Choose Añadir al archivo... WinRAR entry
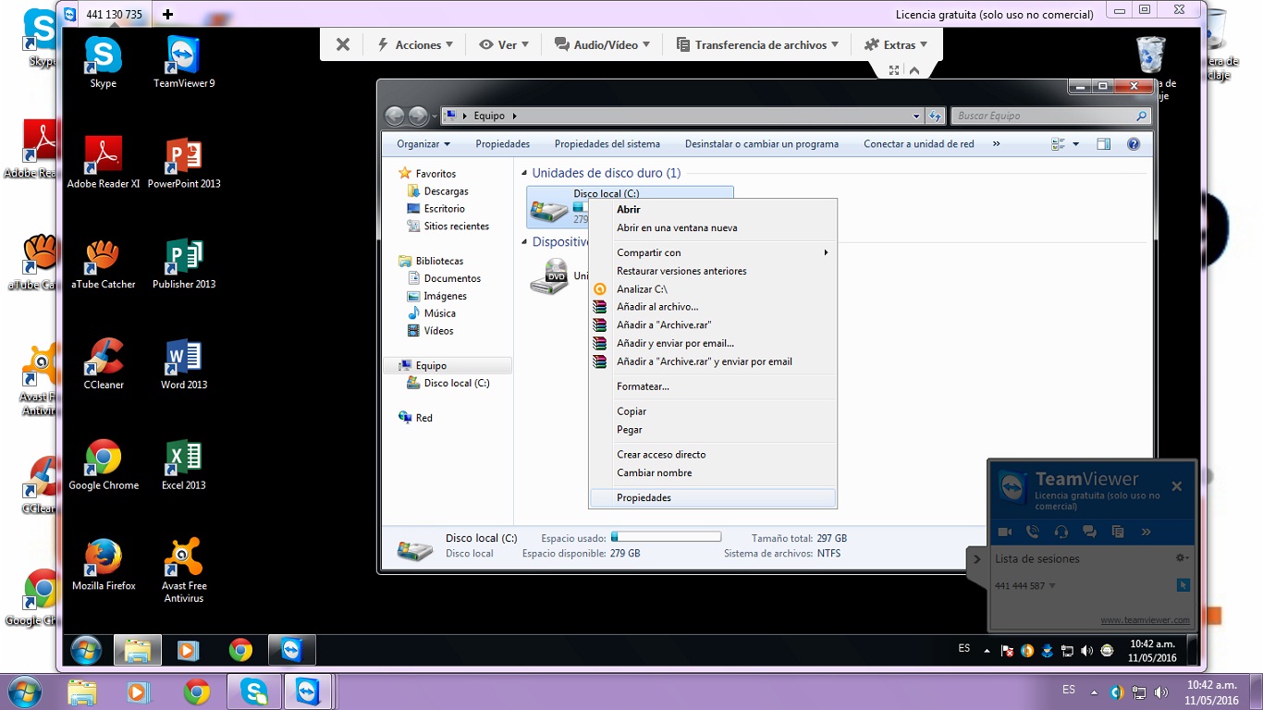1263x710 pixels. [712, 307]
